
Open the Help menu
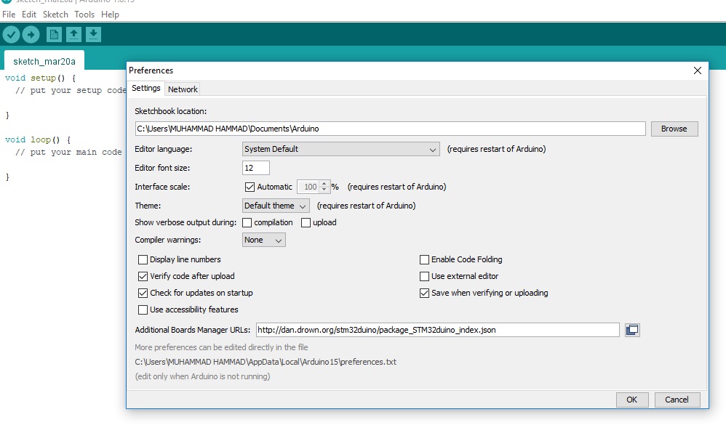point(110,15)
